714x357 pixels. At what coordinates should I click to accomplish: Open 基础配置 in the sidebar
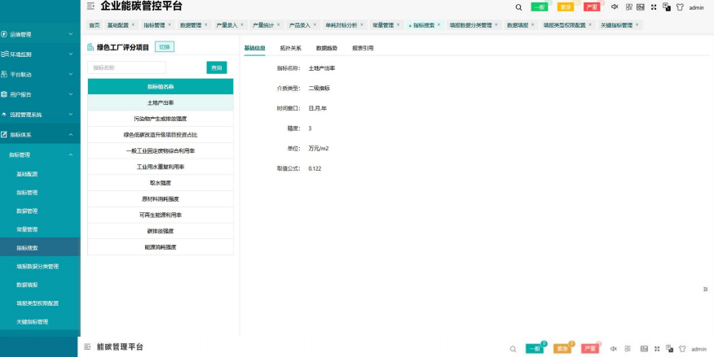(x=27, y=174)
